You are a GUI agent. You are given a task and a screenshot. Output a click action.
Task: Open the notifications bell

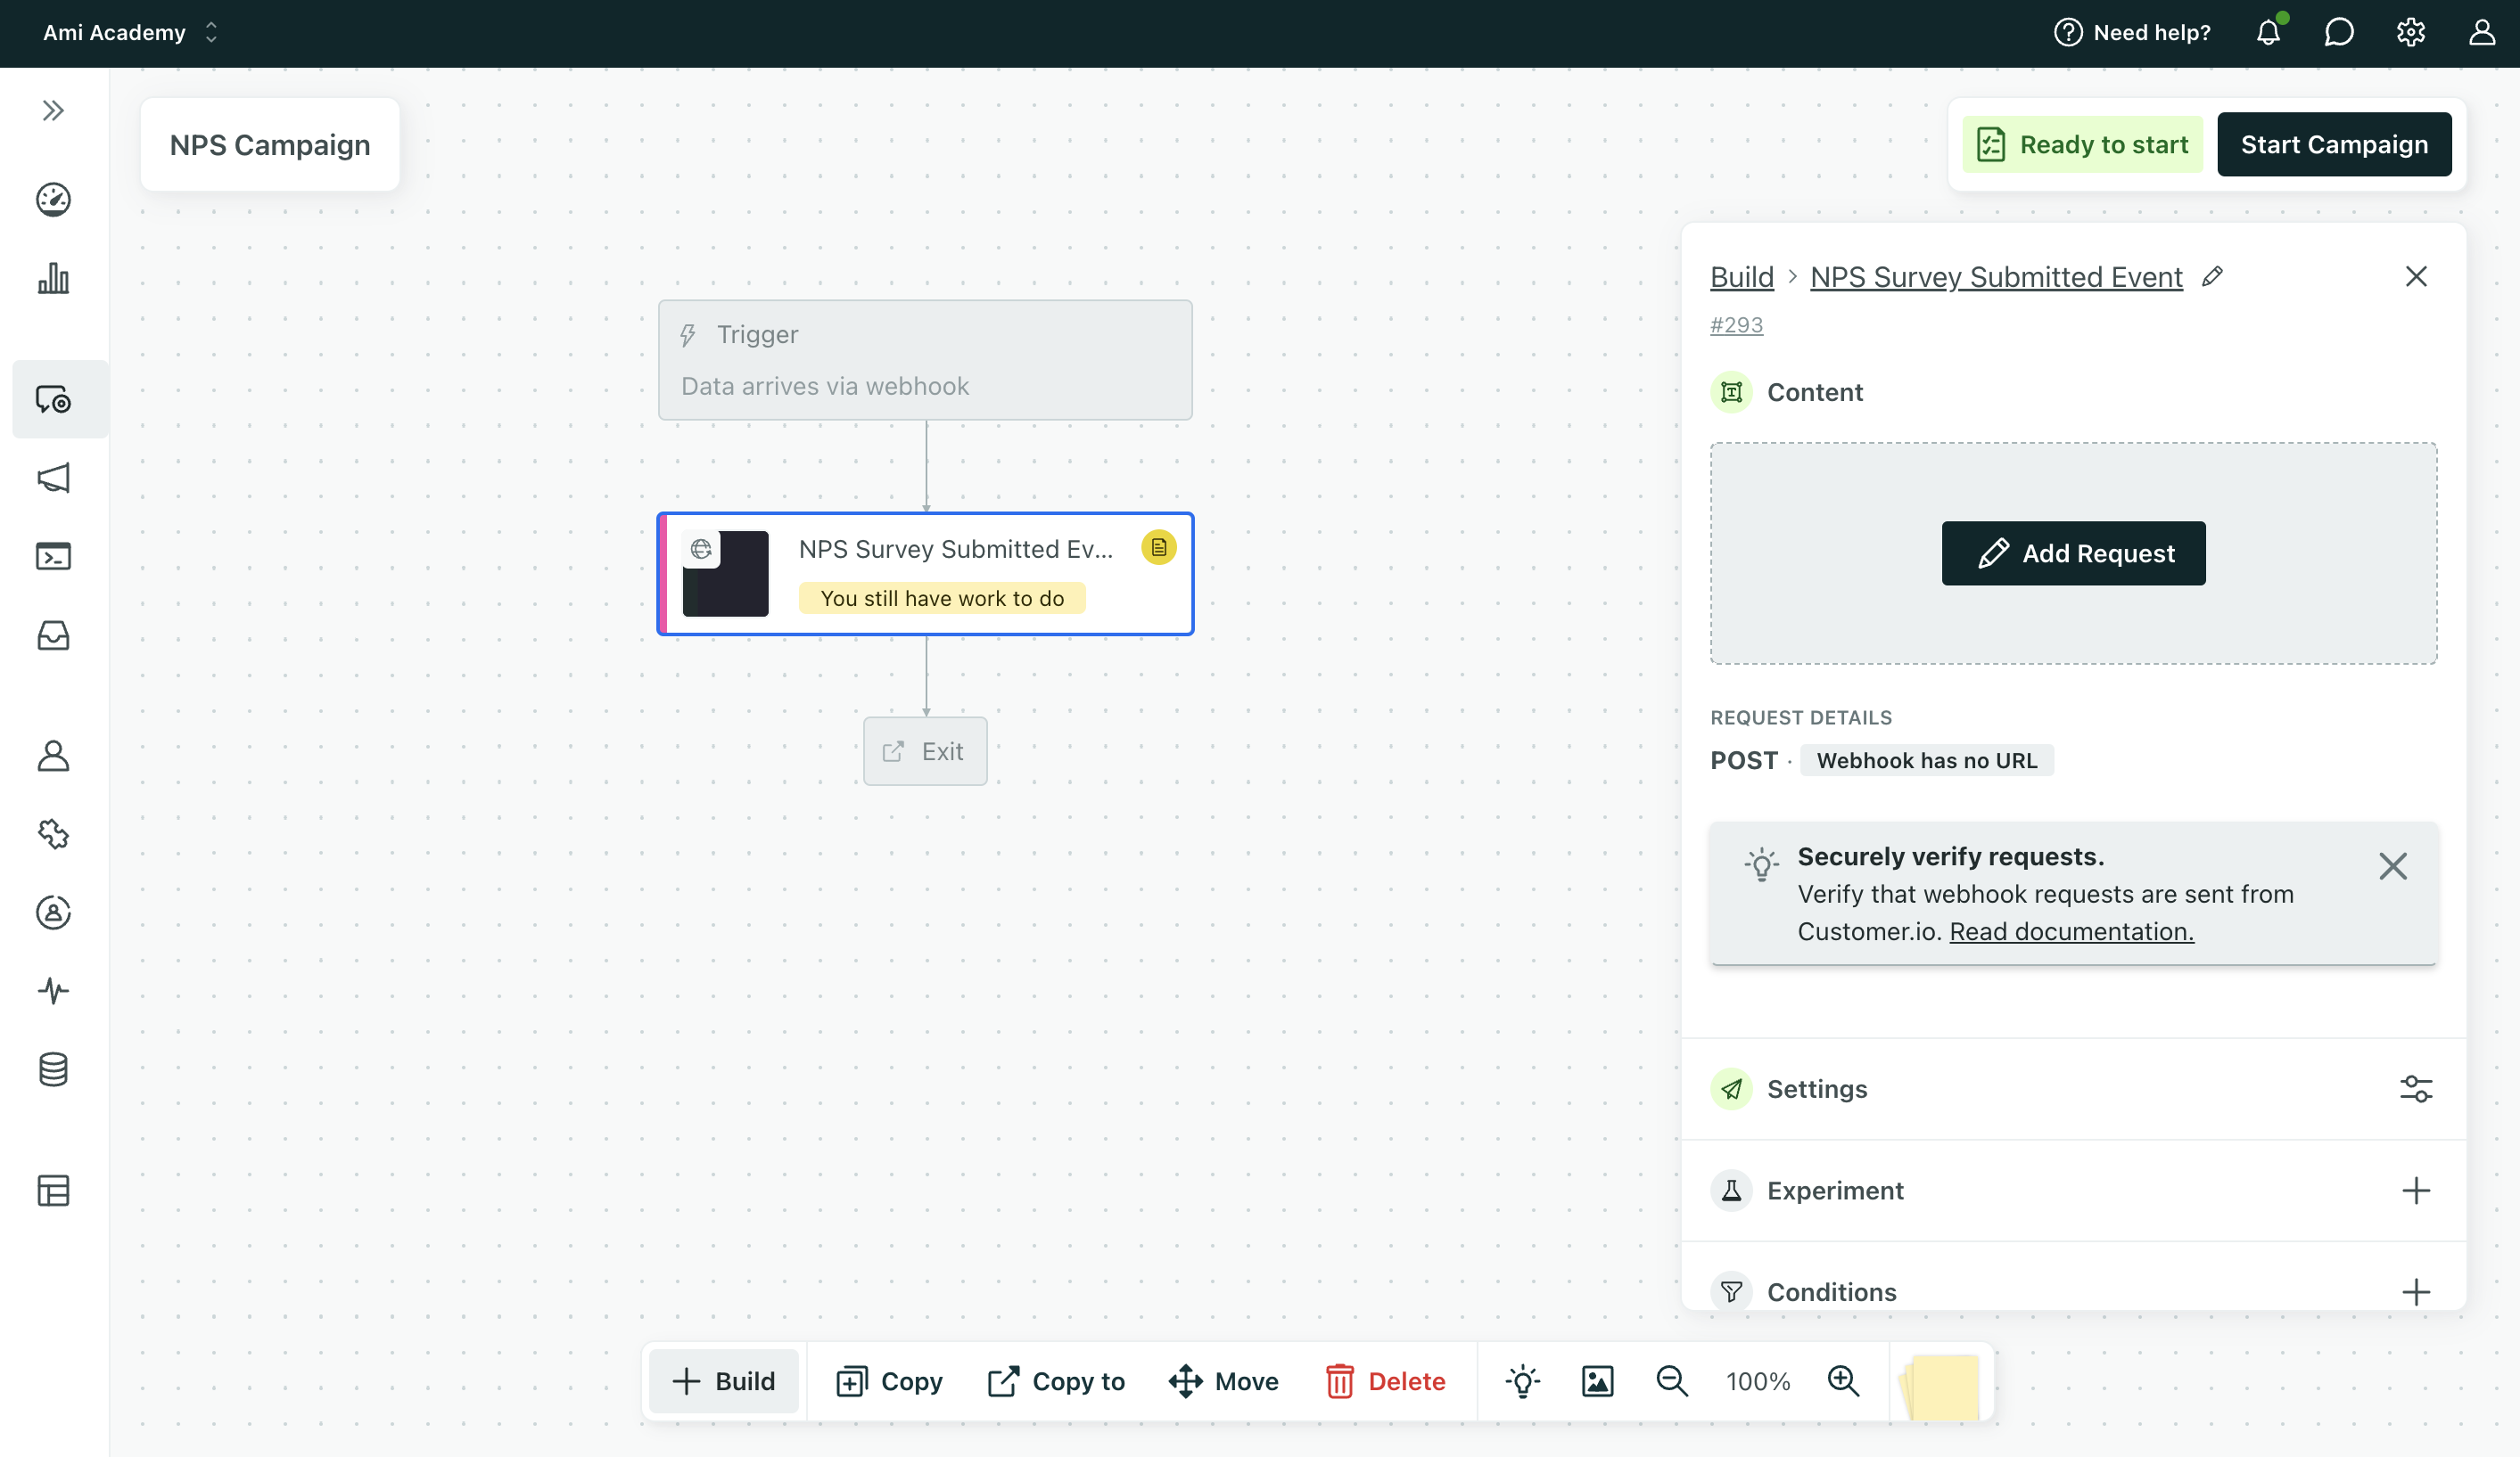[2268, 33]
